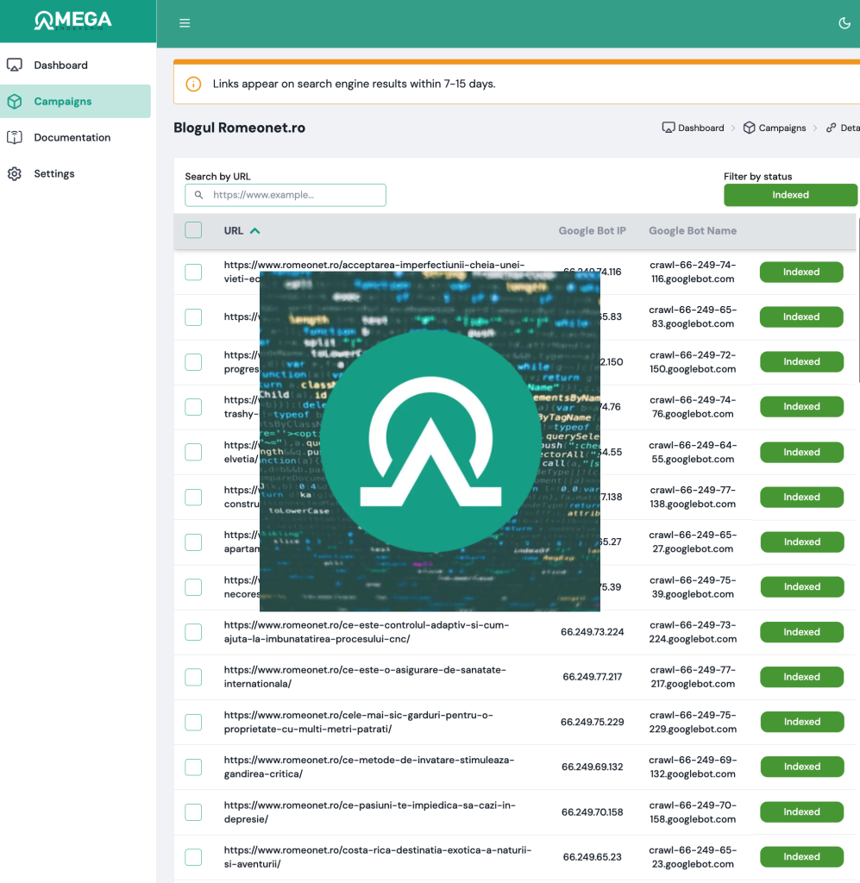Click the Dashboard monitor icon in sidebar

(x=15, y=66)
